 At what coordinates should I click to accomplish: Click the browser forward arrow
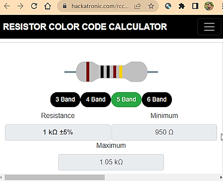tap(20, 6)
